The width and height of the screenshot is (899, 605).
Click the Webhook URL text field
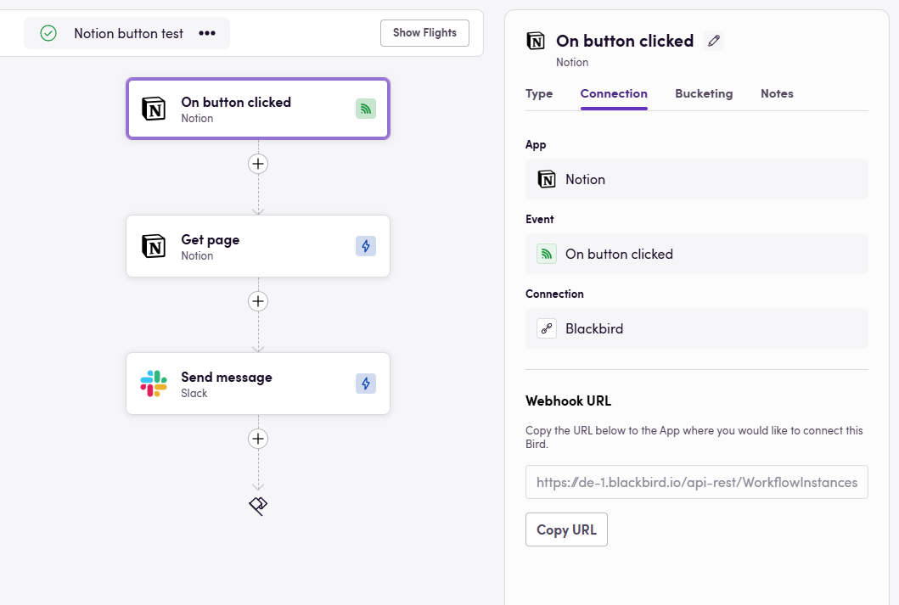tap(697, 483)
